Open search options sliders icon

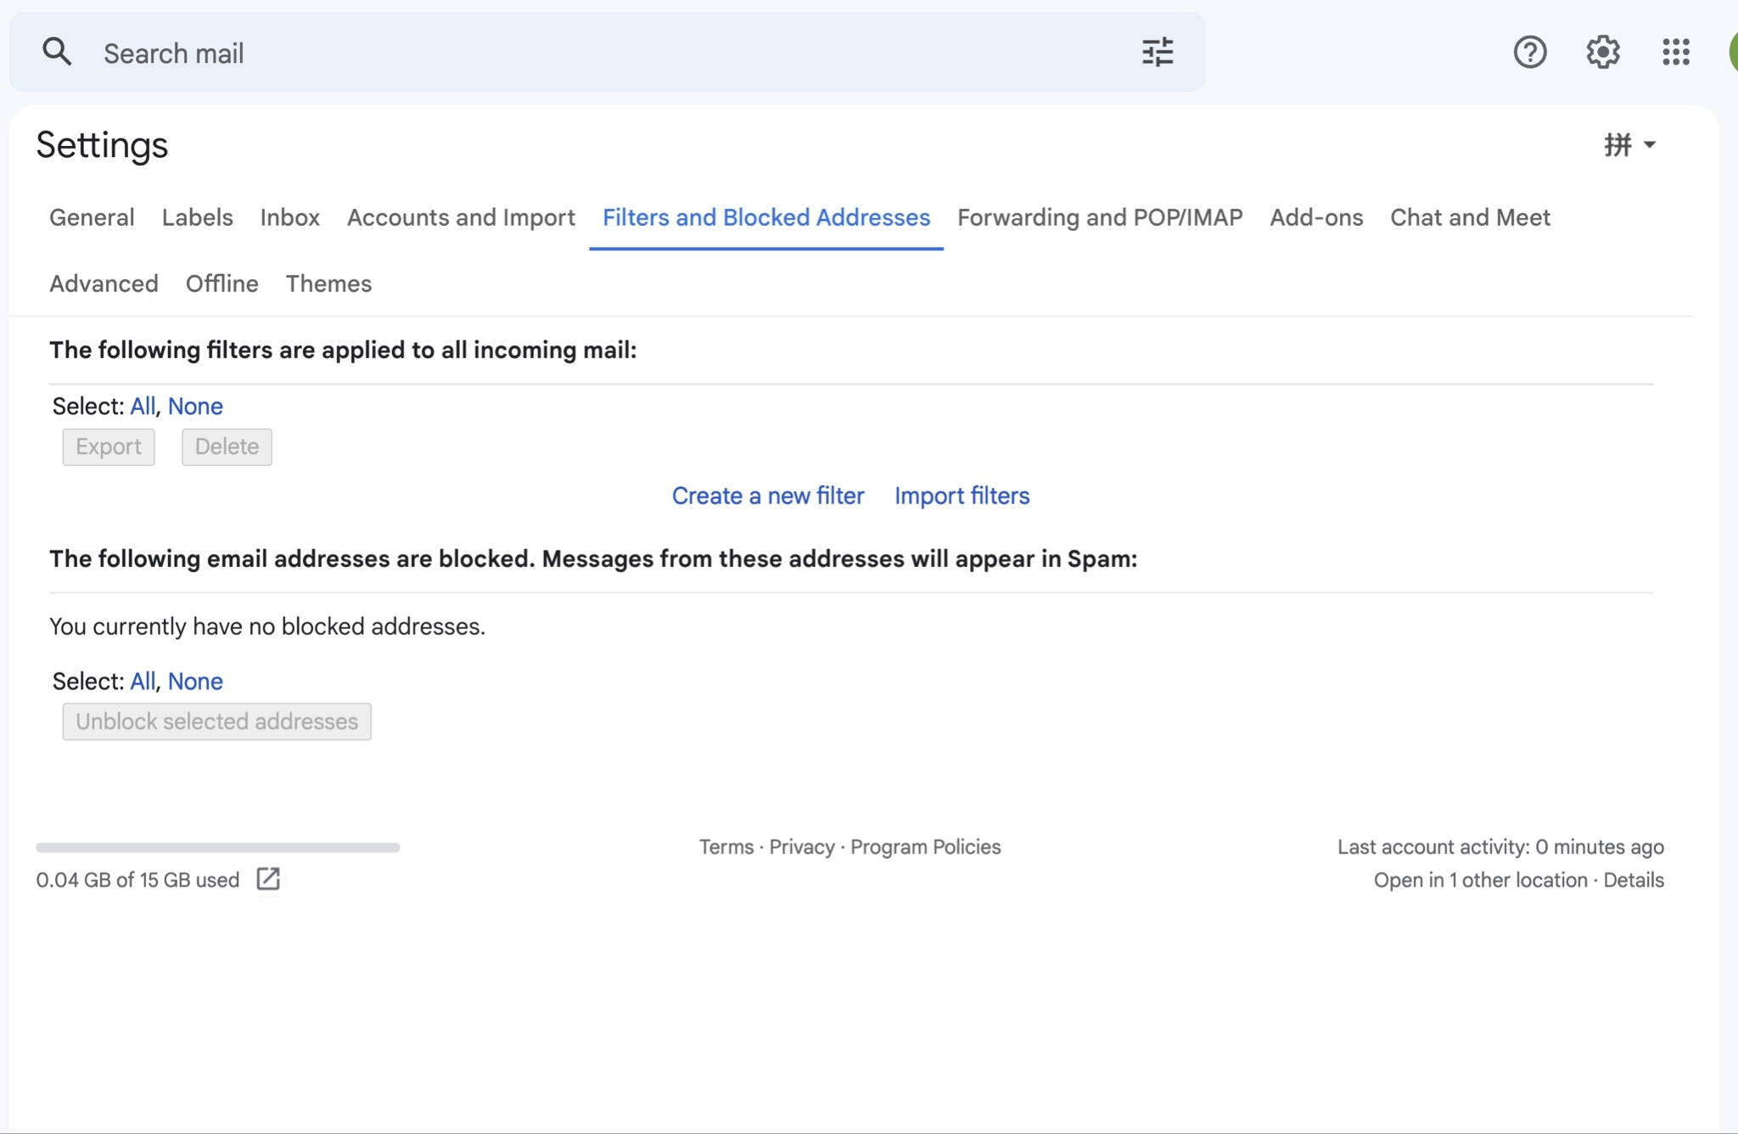[x=1157, y=53]
